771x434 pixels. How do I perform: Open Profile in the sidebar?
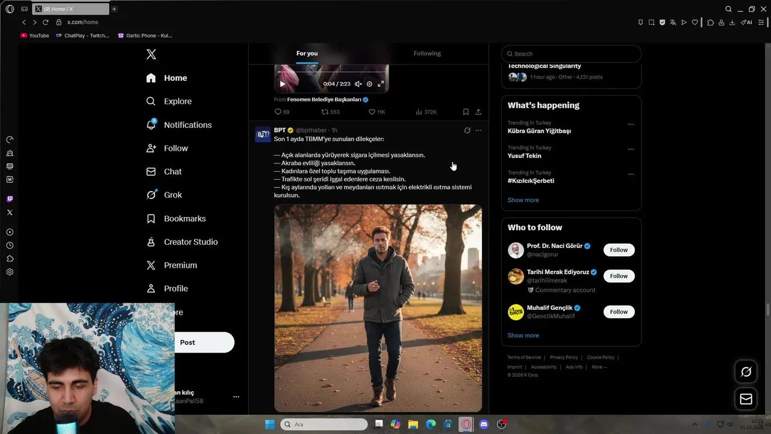point(167,289)
